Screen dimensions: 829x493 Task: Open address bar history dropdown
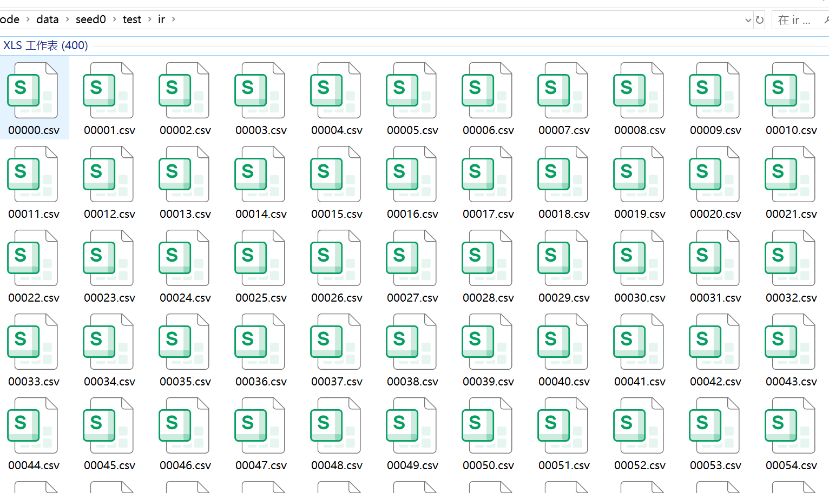(x=748, y=20)
